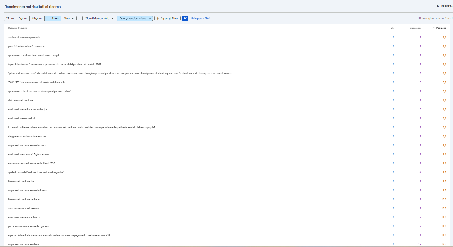
Task: Sort by the Impressioni column header
Action: click(415, 28)
